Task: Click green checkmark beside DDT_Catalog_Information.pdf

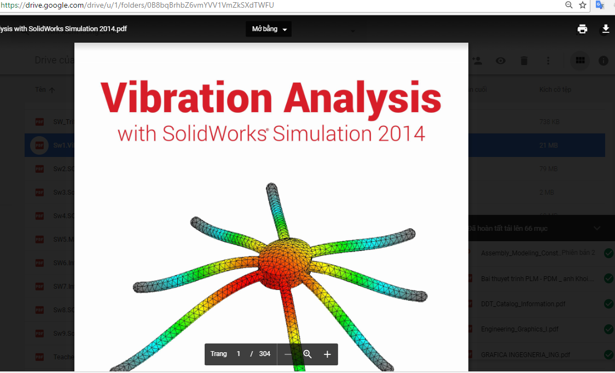Action: coord(609,304)
